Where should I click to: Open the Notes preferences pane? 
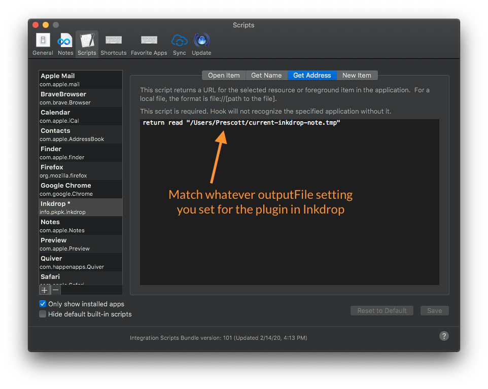(x=65, y=45)
